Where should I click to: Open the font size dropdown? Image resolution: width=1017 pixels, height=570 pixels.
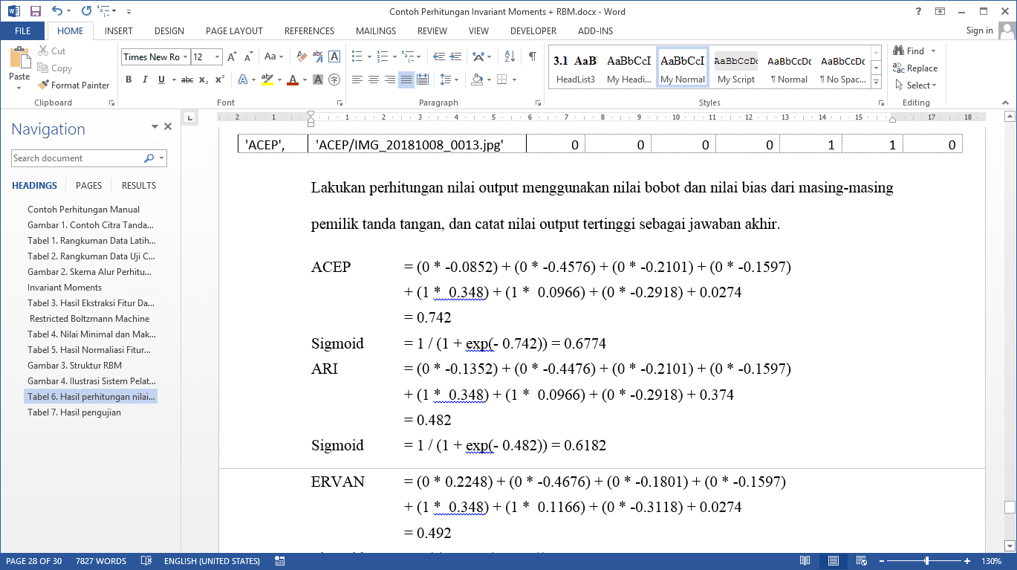[217, 57]
